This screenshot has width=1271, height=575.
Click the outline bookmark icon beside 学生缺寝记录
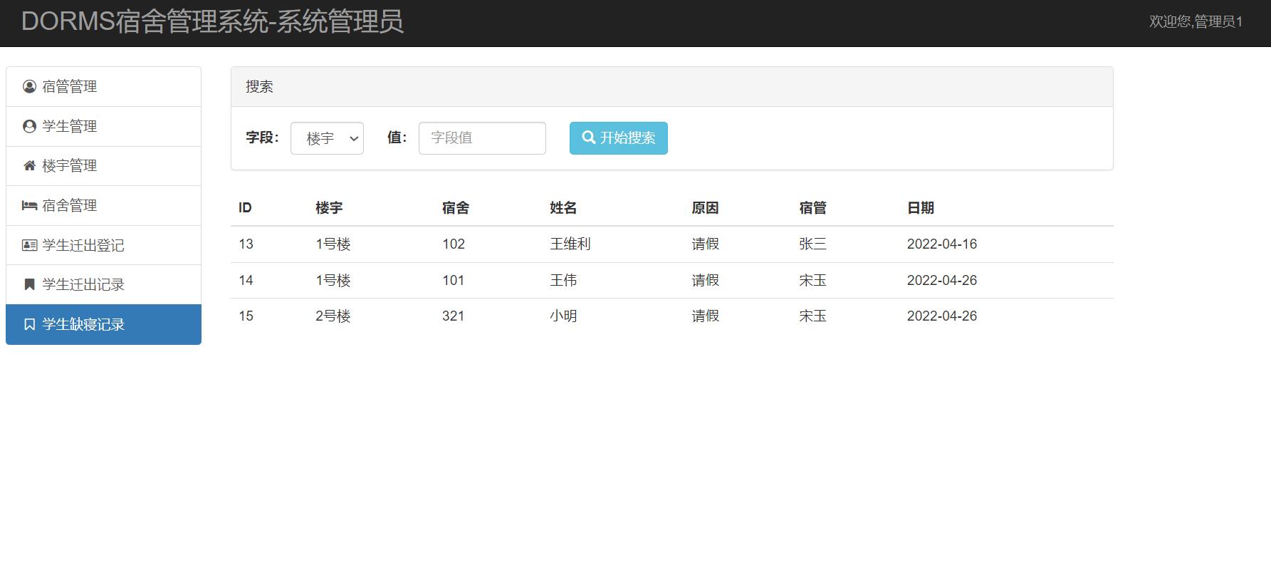(x=29, y=324)
